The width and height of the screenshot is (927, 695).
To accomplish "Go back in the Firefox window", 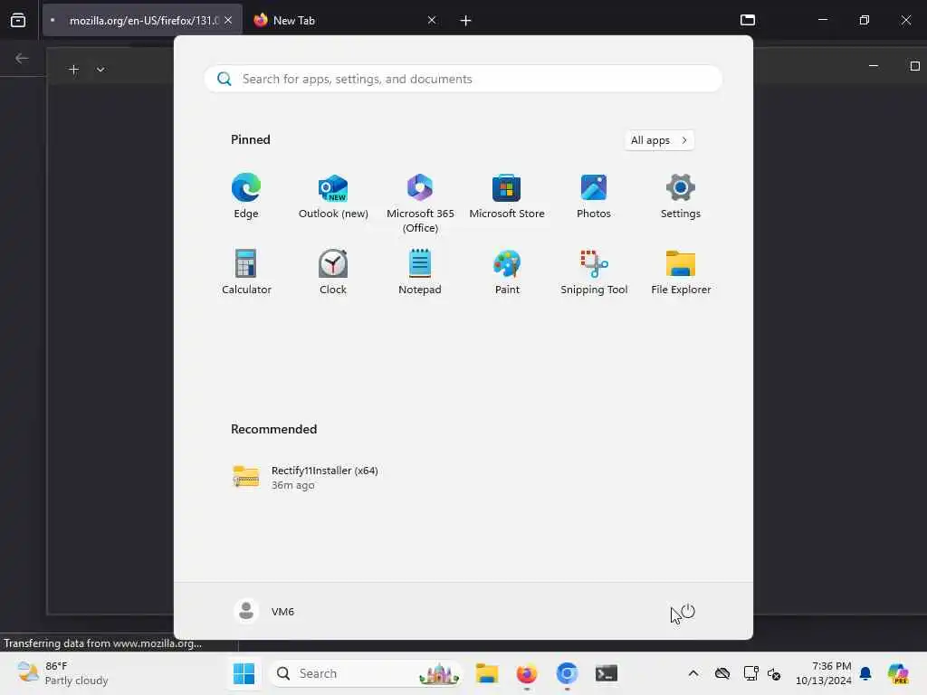I will pos(22,58).
